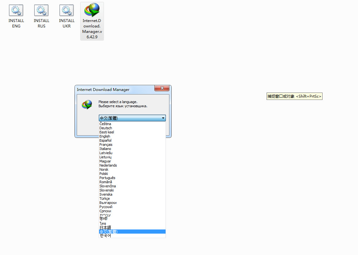This screenshot has width=358, height=255.
Task: Choose Türkçe language entry
Action: pos(132,199)
